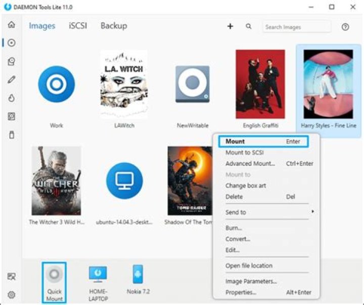This screenshot has height=305, width=364.
Task: Go to home icon in sidebar
Action: click(x=11, y=25)
